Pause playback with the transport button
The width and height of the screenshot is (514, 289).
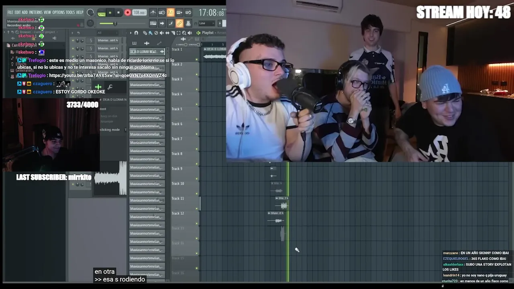click(x=110, y=12)
